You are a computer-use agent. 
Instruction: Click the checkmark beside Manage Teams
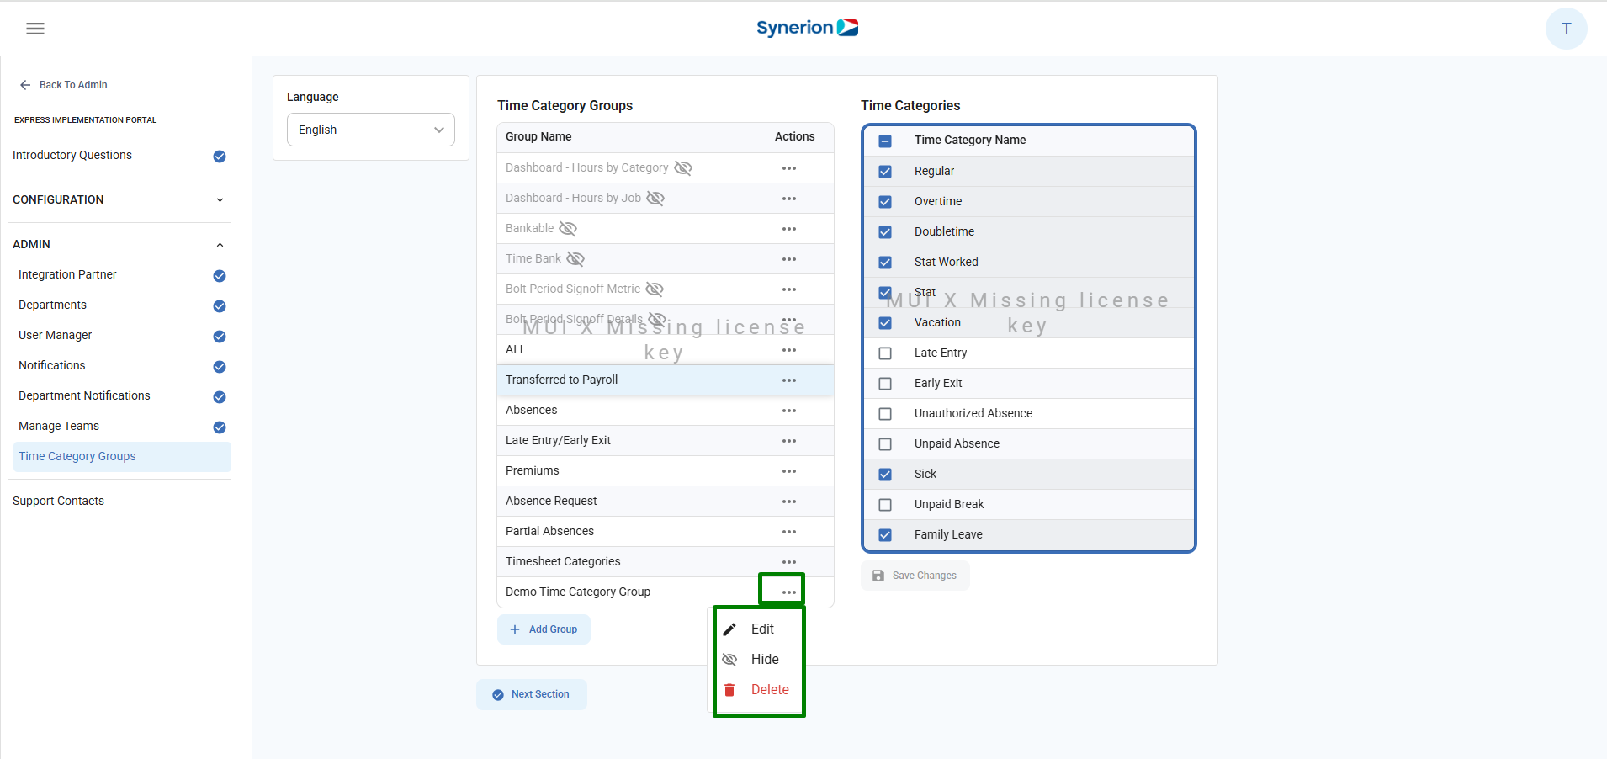pos(220,427)
